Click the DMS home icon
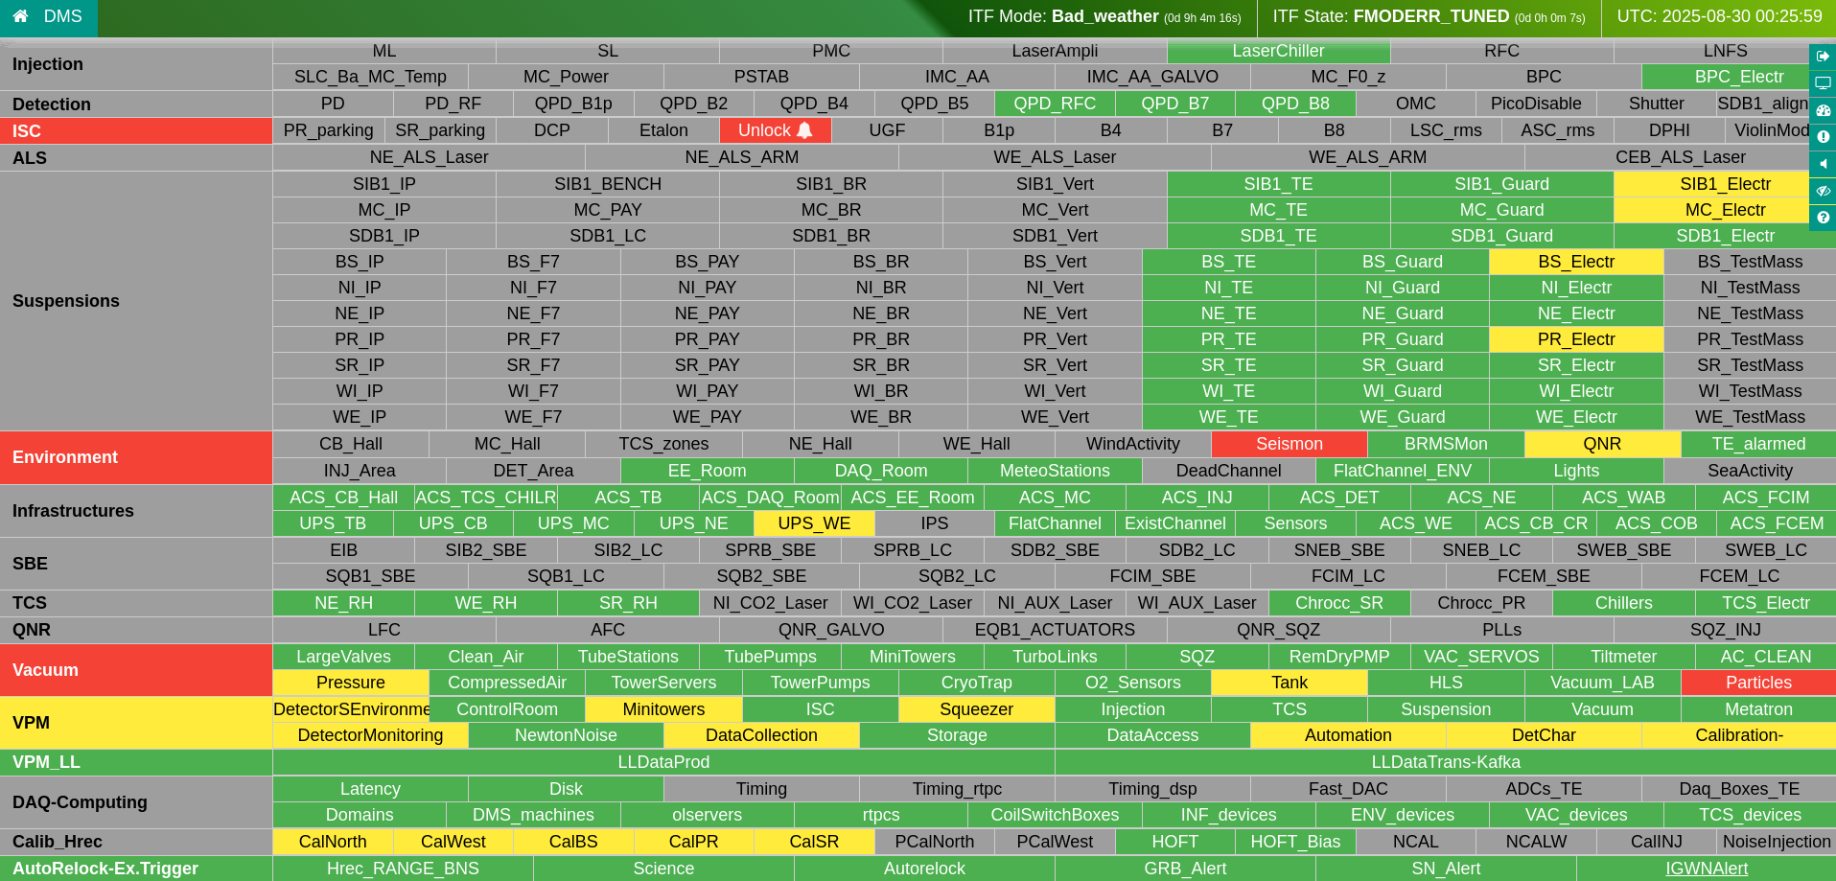Image resolution: width=1836 pixels, height=881 pixels. tap(20, 16)
